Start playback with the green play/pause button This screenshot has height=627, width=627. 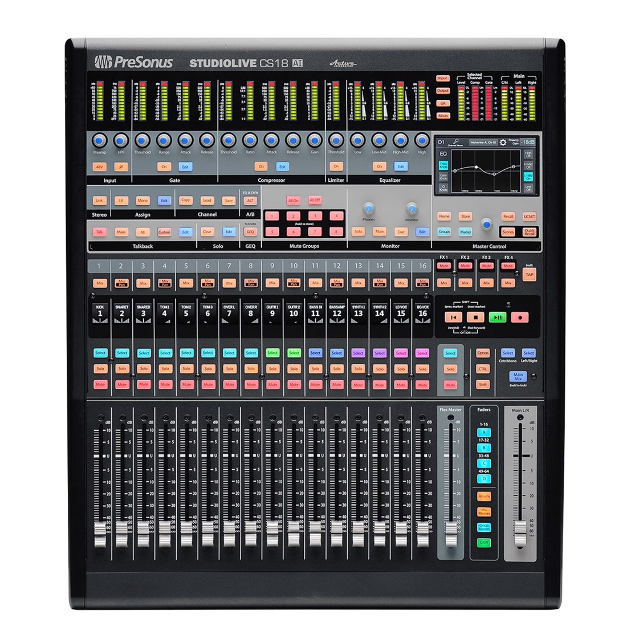(x=498, y=317)
